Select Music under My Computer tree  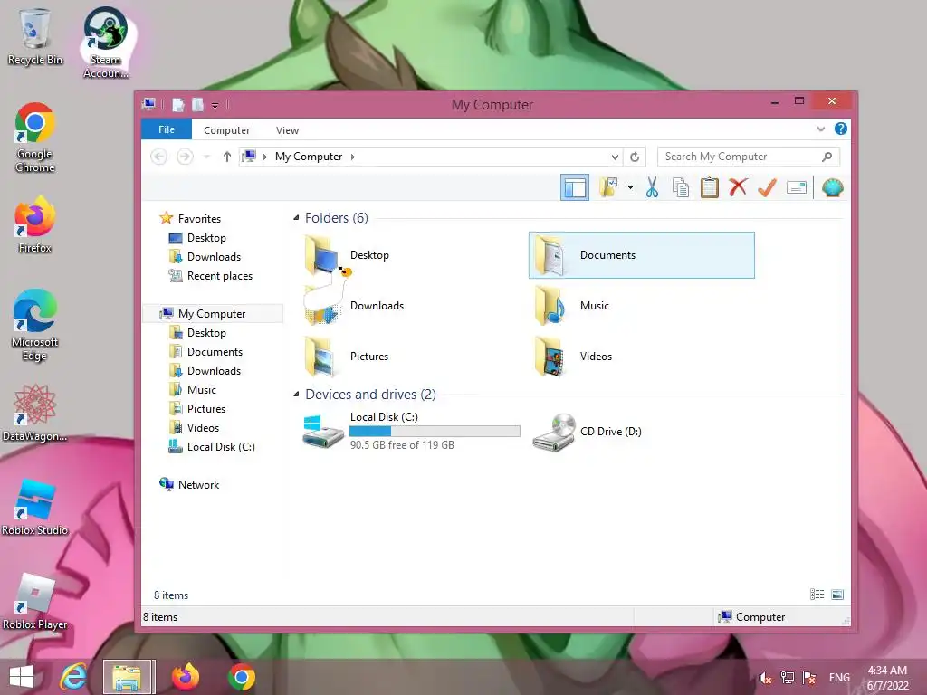tap(201, 389)
